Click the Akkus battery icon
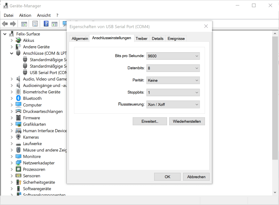The height and width of the screenshot is (205, 279). [x=18, y=40]
